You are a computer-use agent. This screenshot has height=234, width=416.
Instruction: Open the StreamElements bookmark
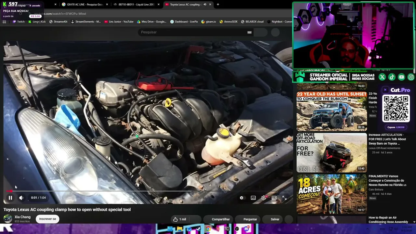coord(86,22)
